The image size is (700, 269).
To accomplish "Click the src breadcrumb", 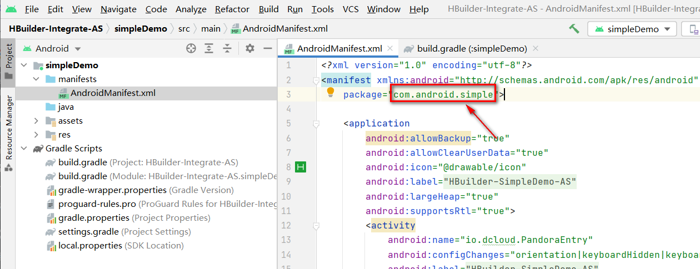I will tap(184, 29).
